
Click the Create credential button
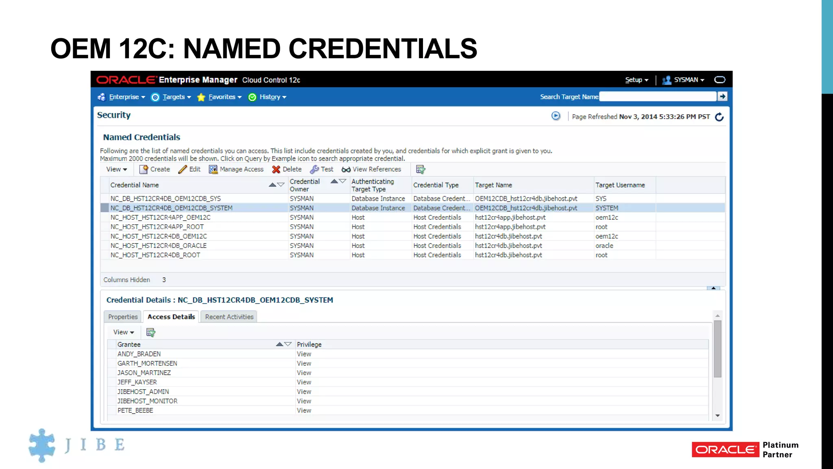[155, 169]
